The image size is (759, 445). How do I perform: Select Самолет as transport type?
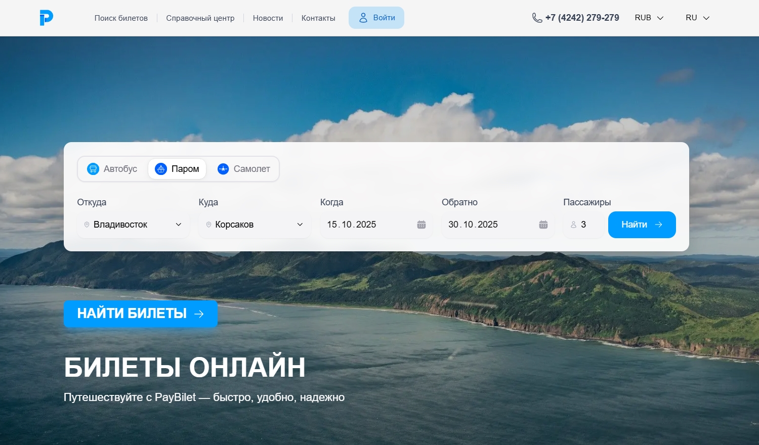tap(244, 168)
